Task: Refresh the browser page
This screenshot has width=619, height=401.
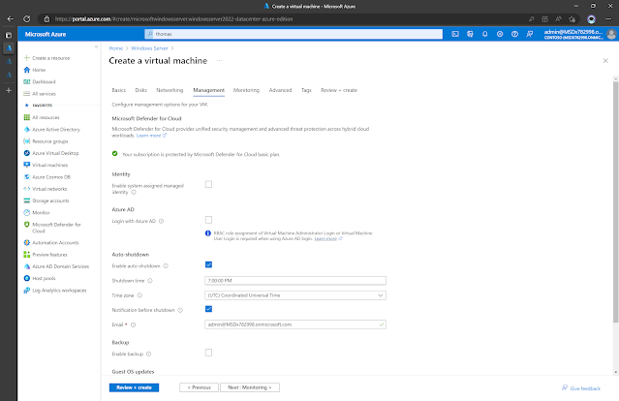Action: tap(26, 19)
